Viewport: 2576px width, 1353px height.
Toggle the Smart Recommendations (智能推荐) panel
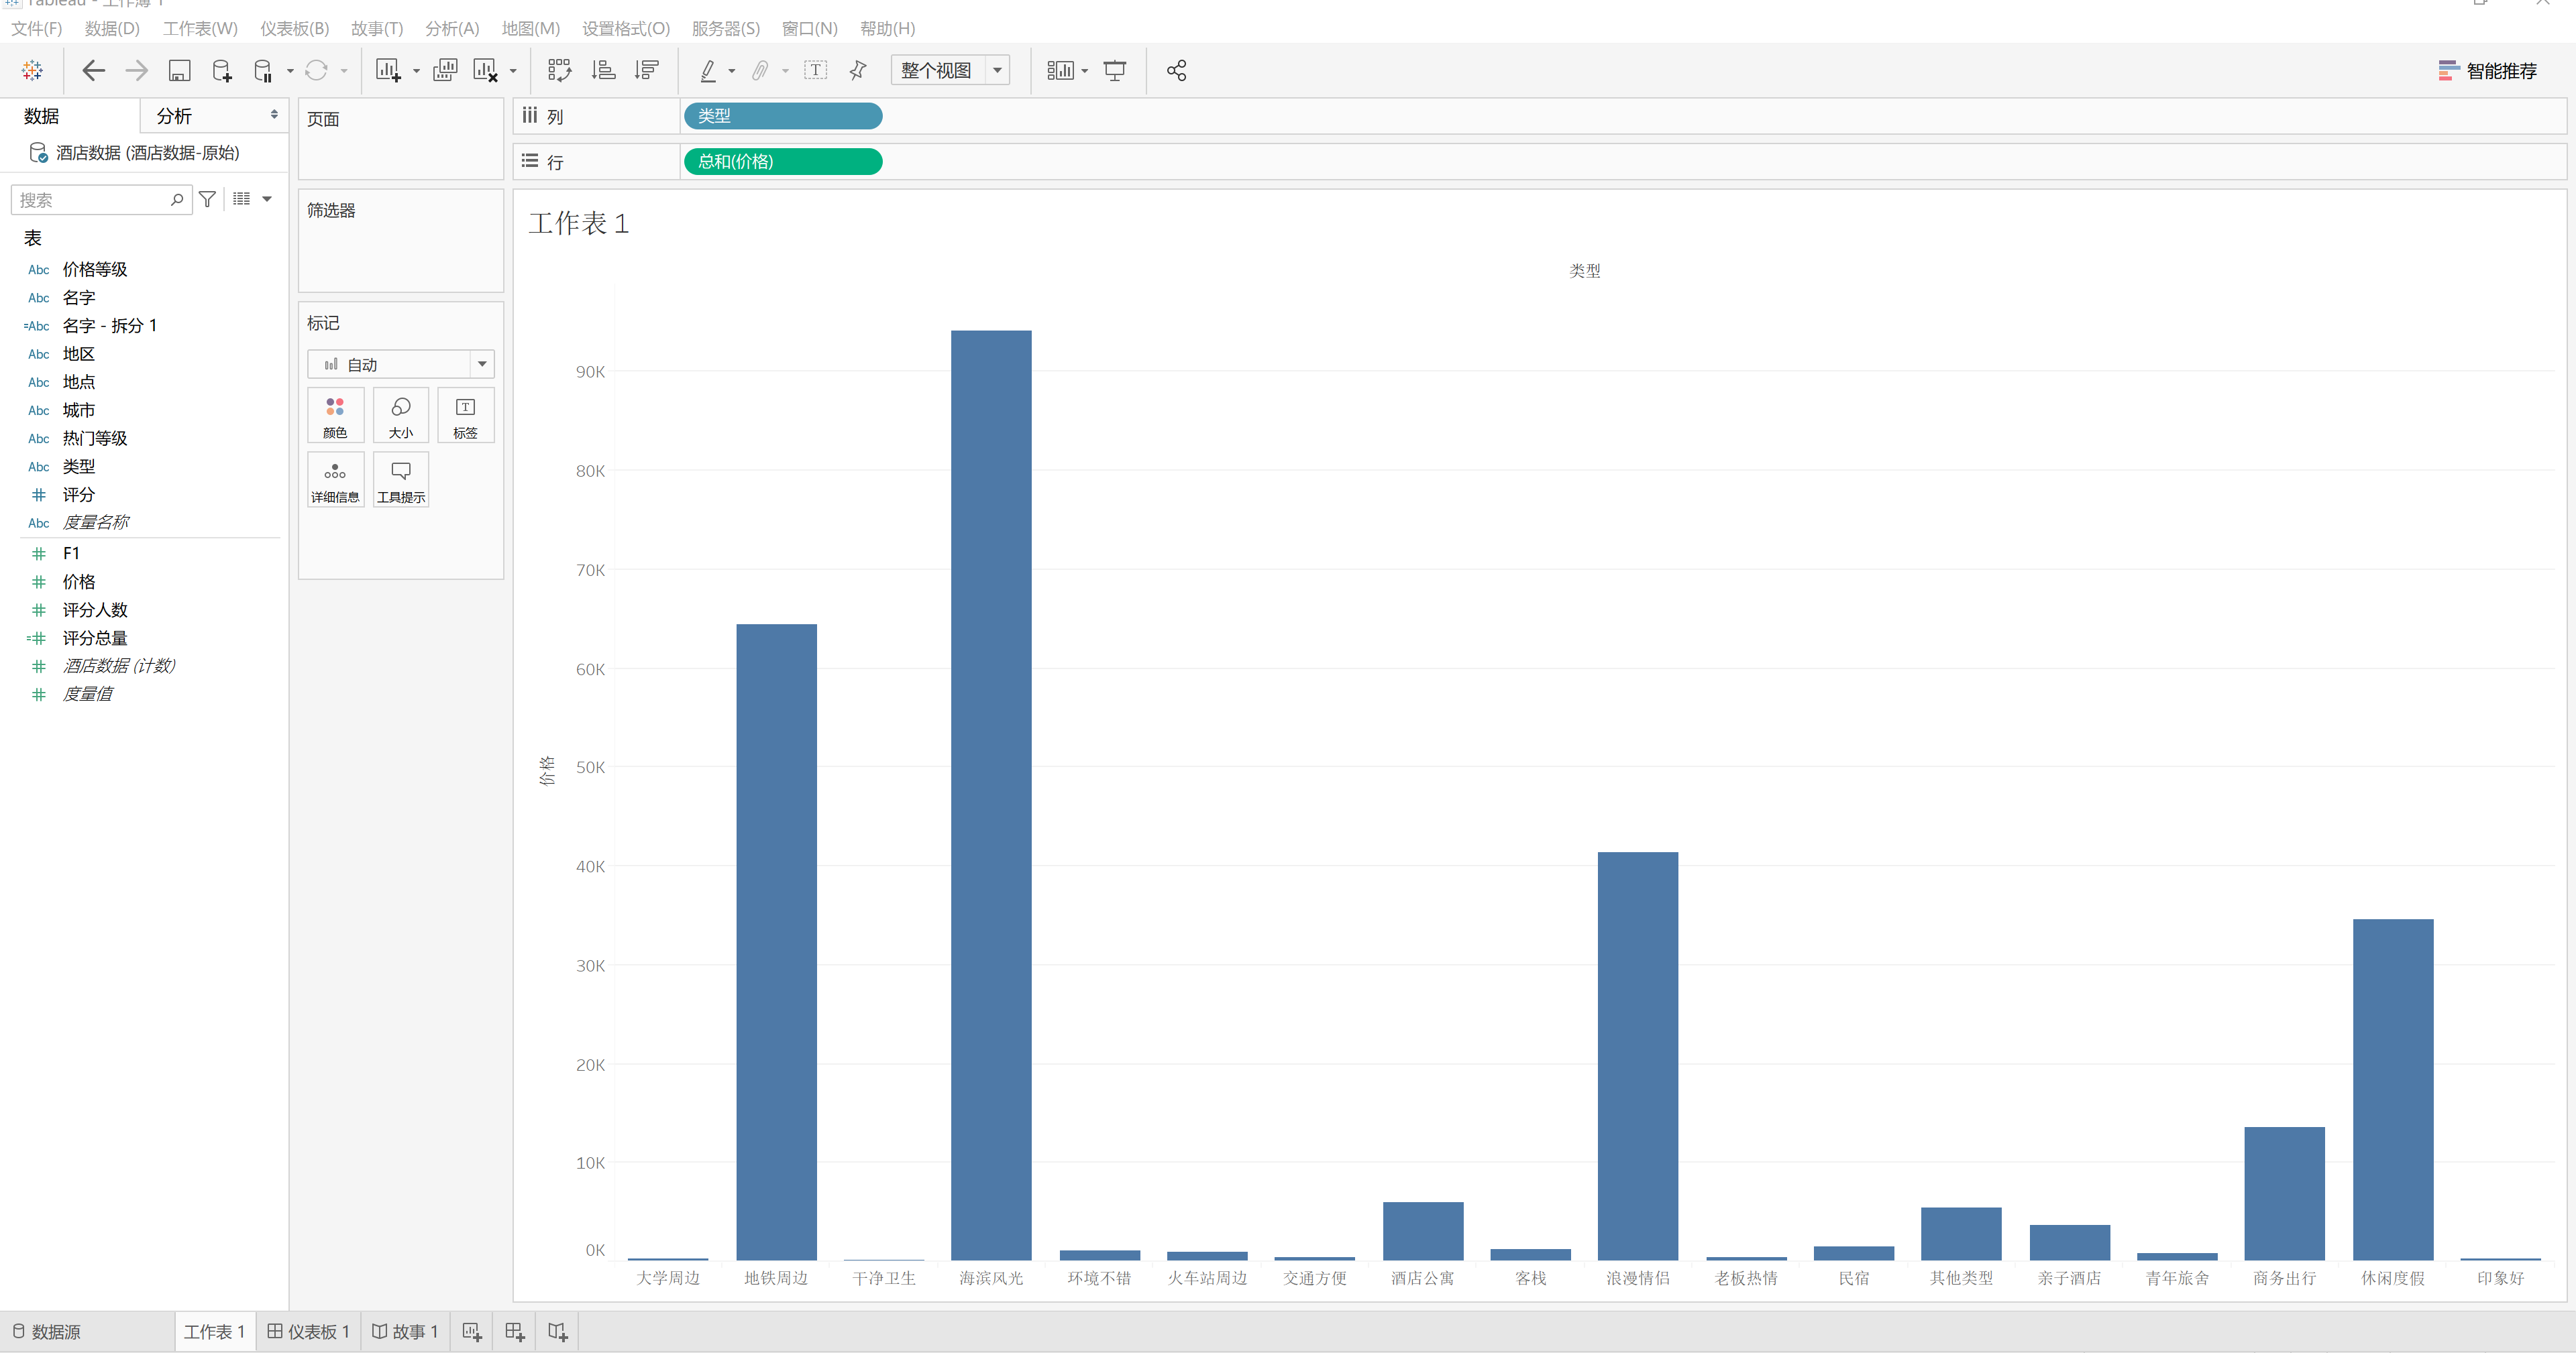coord(2487,70)
